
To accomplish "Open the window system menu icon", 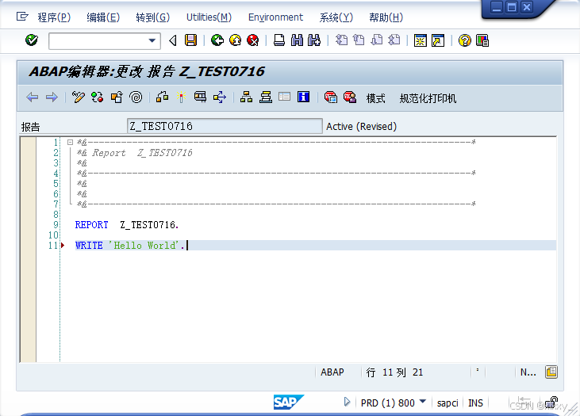I will click(22, 17).
